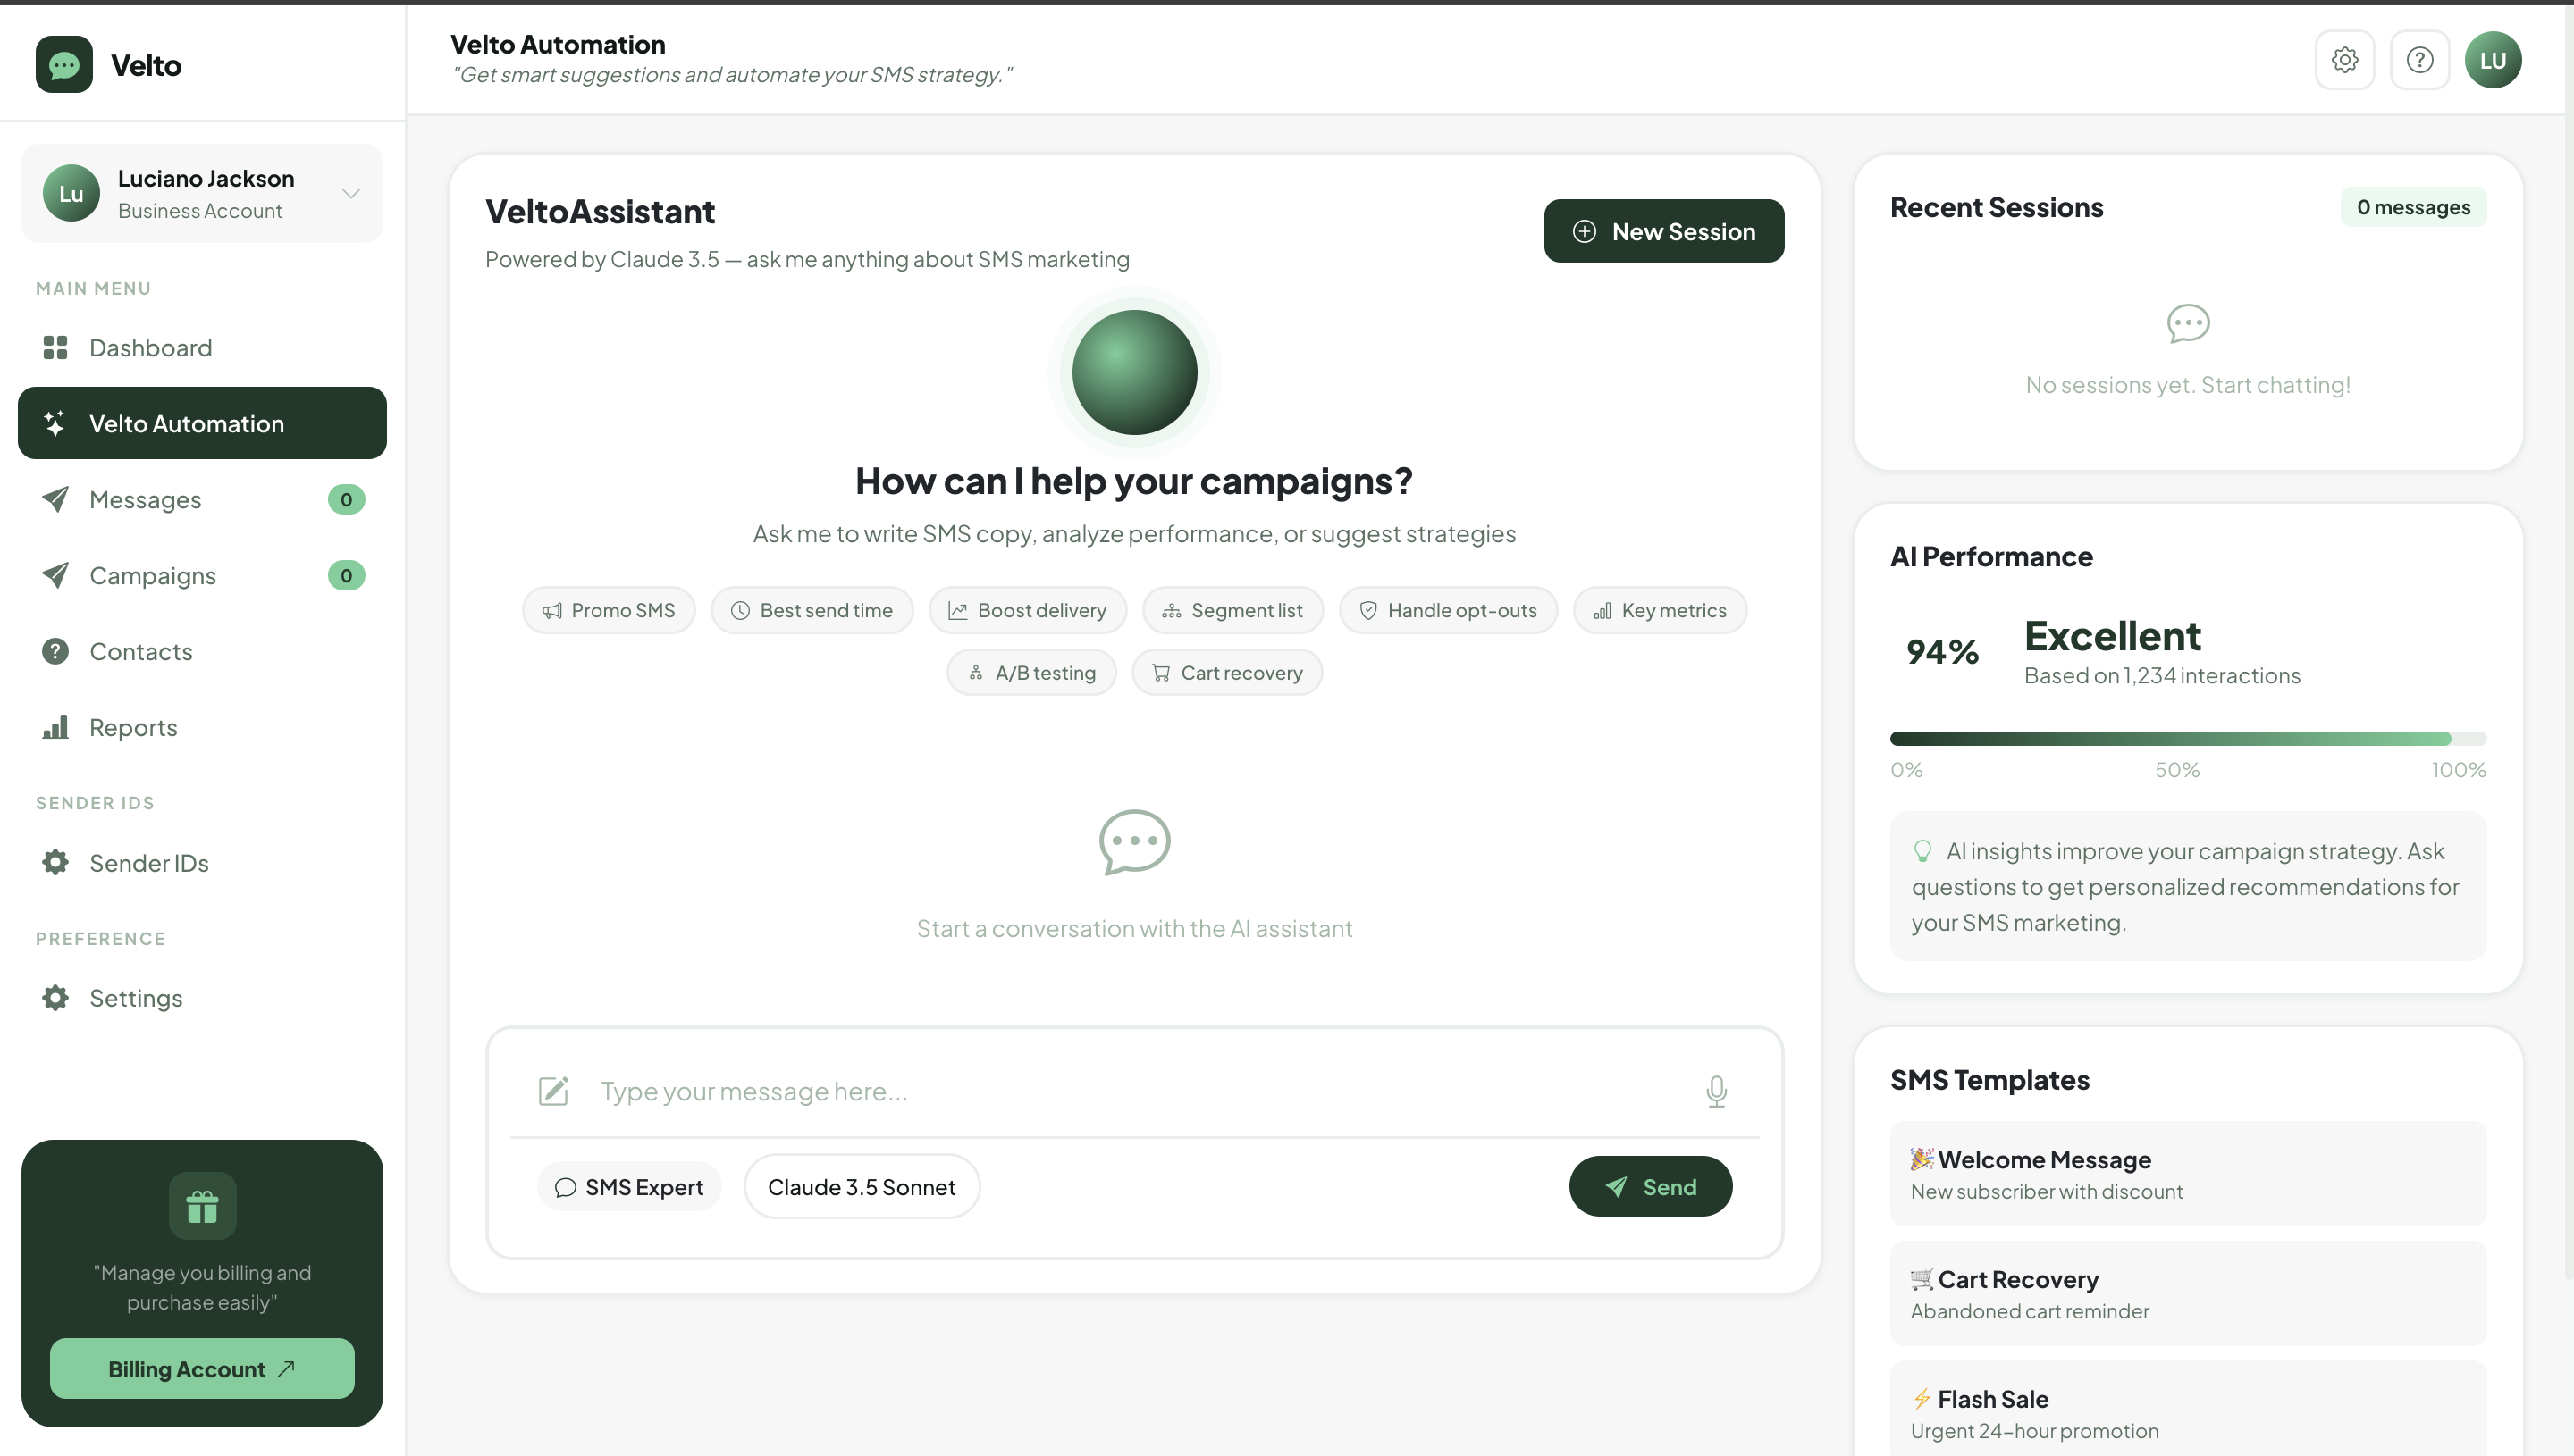Click the Lu avatar in account card
2574x1456 pixels.
click(71, 193)
